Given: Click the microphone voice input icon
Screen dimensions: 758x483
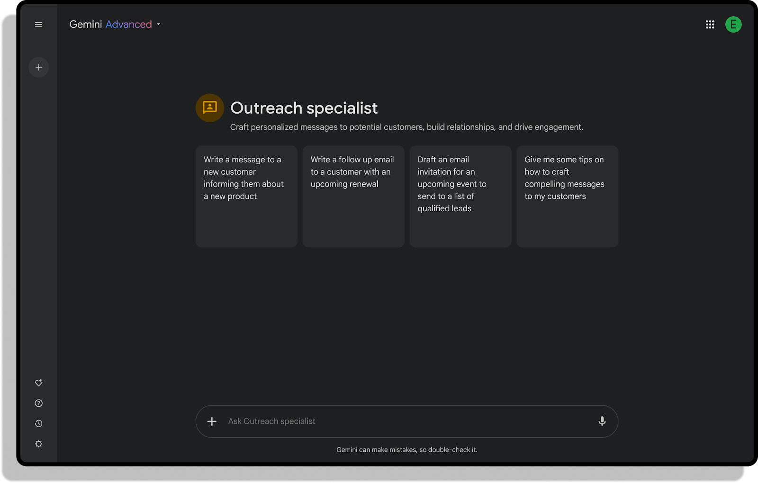Looking at the screenshot, I should (x=602, y=421).
